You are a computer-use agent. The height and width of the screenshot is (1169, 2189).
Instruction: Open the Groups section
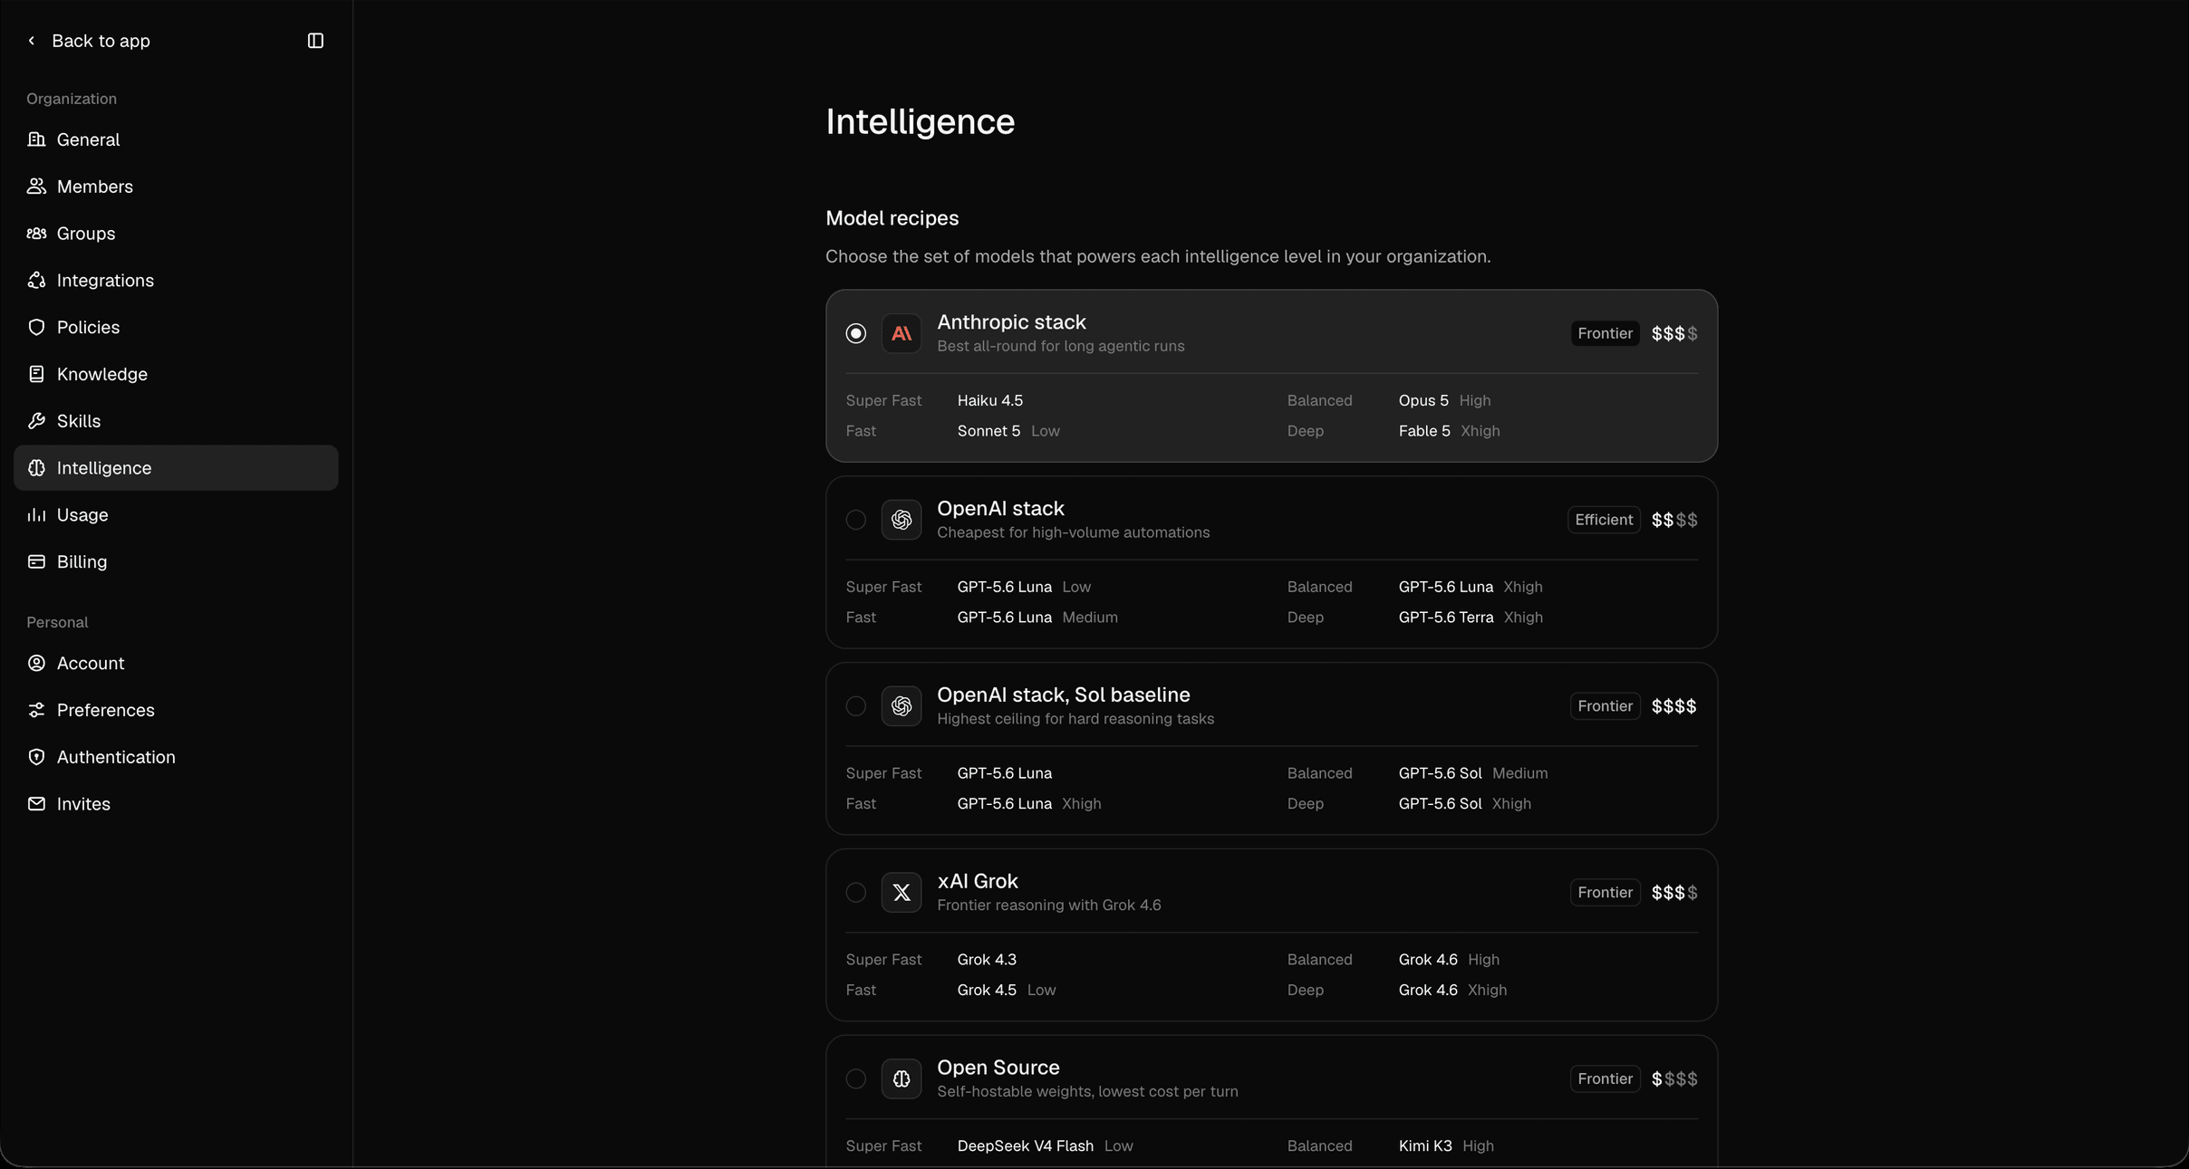pos(176,234)
